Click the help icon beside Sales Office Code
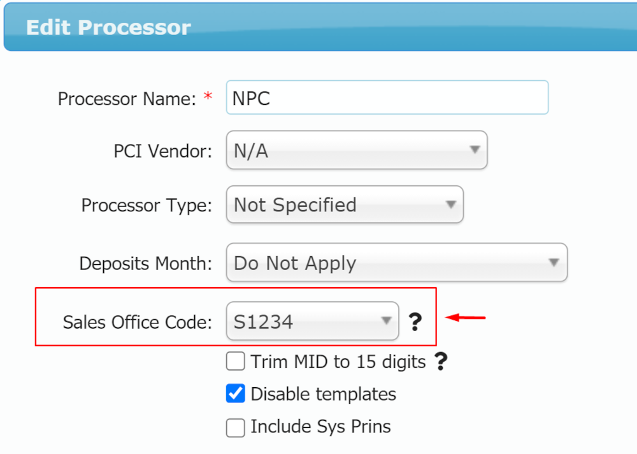Screen dimensions: 637x454 [x=415, y=322]
